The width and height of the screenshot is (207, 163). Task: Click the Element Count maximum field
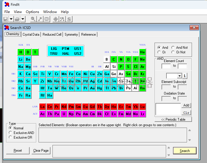tap(182, 66)
